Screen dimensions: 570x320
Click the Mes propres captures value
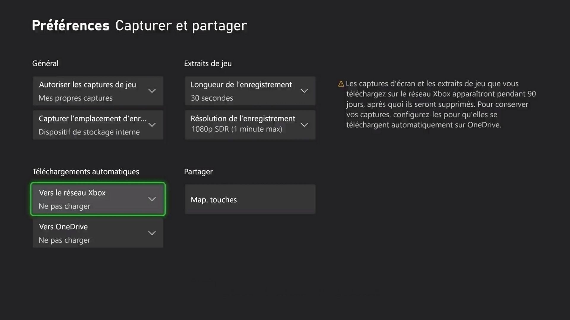click(x=75, y=98)
